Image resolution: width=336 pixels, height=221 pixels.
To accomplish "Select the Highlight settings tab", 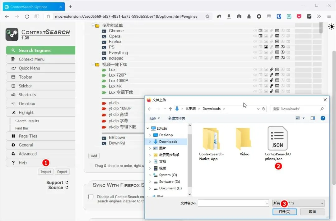I will click(41, 112).
